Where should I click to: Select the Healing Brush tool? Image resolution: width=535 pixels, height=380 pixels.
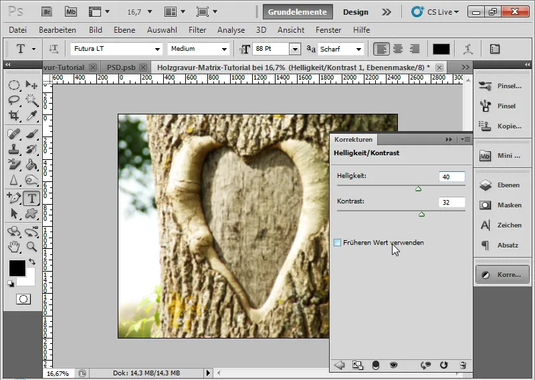13,134
